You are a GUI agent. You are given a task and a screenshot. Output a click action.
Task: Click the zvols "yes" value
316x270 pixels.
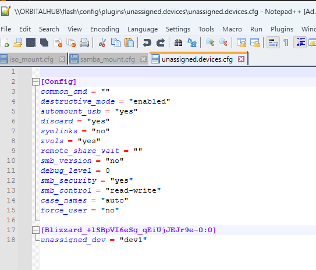tap(89, 141)
